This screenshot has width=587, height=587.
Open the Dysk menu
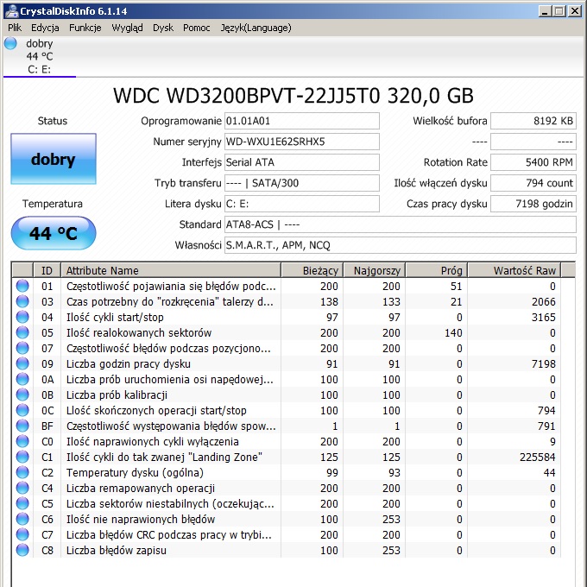click(x=163, y=28)
